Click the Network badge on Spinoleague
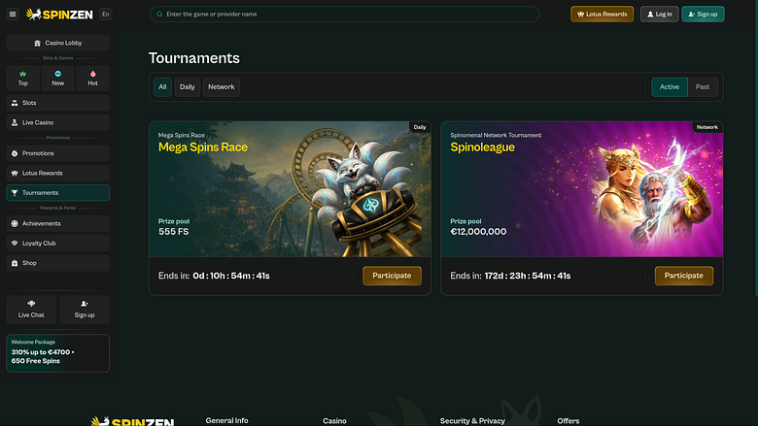 [707, 127]
